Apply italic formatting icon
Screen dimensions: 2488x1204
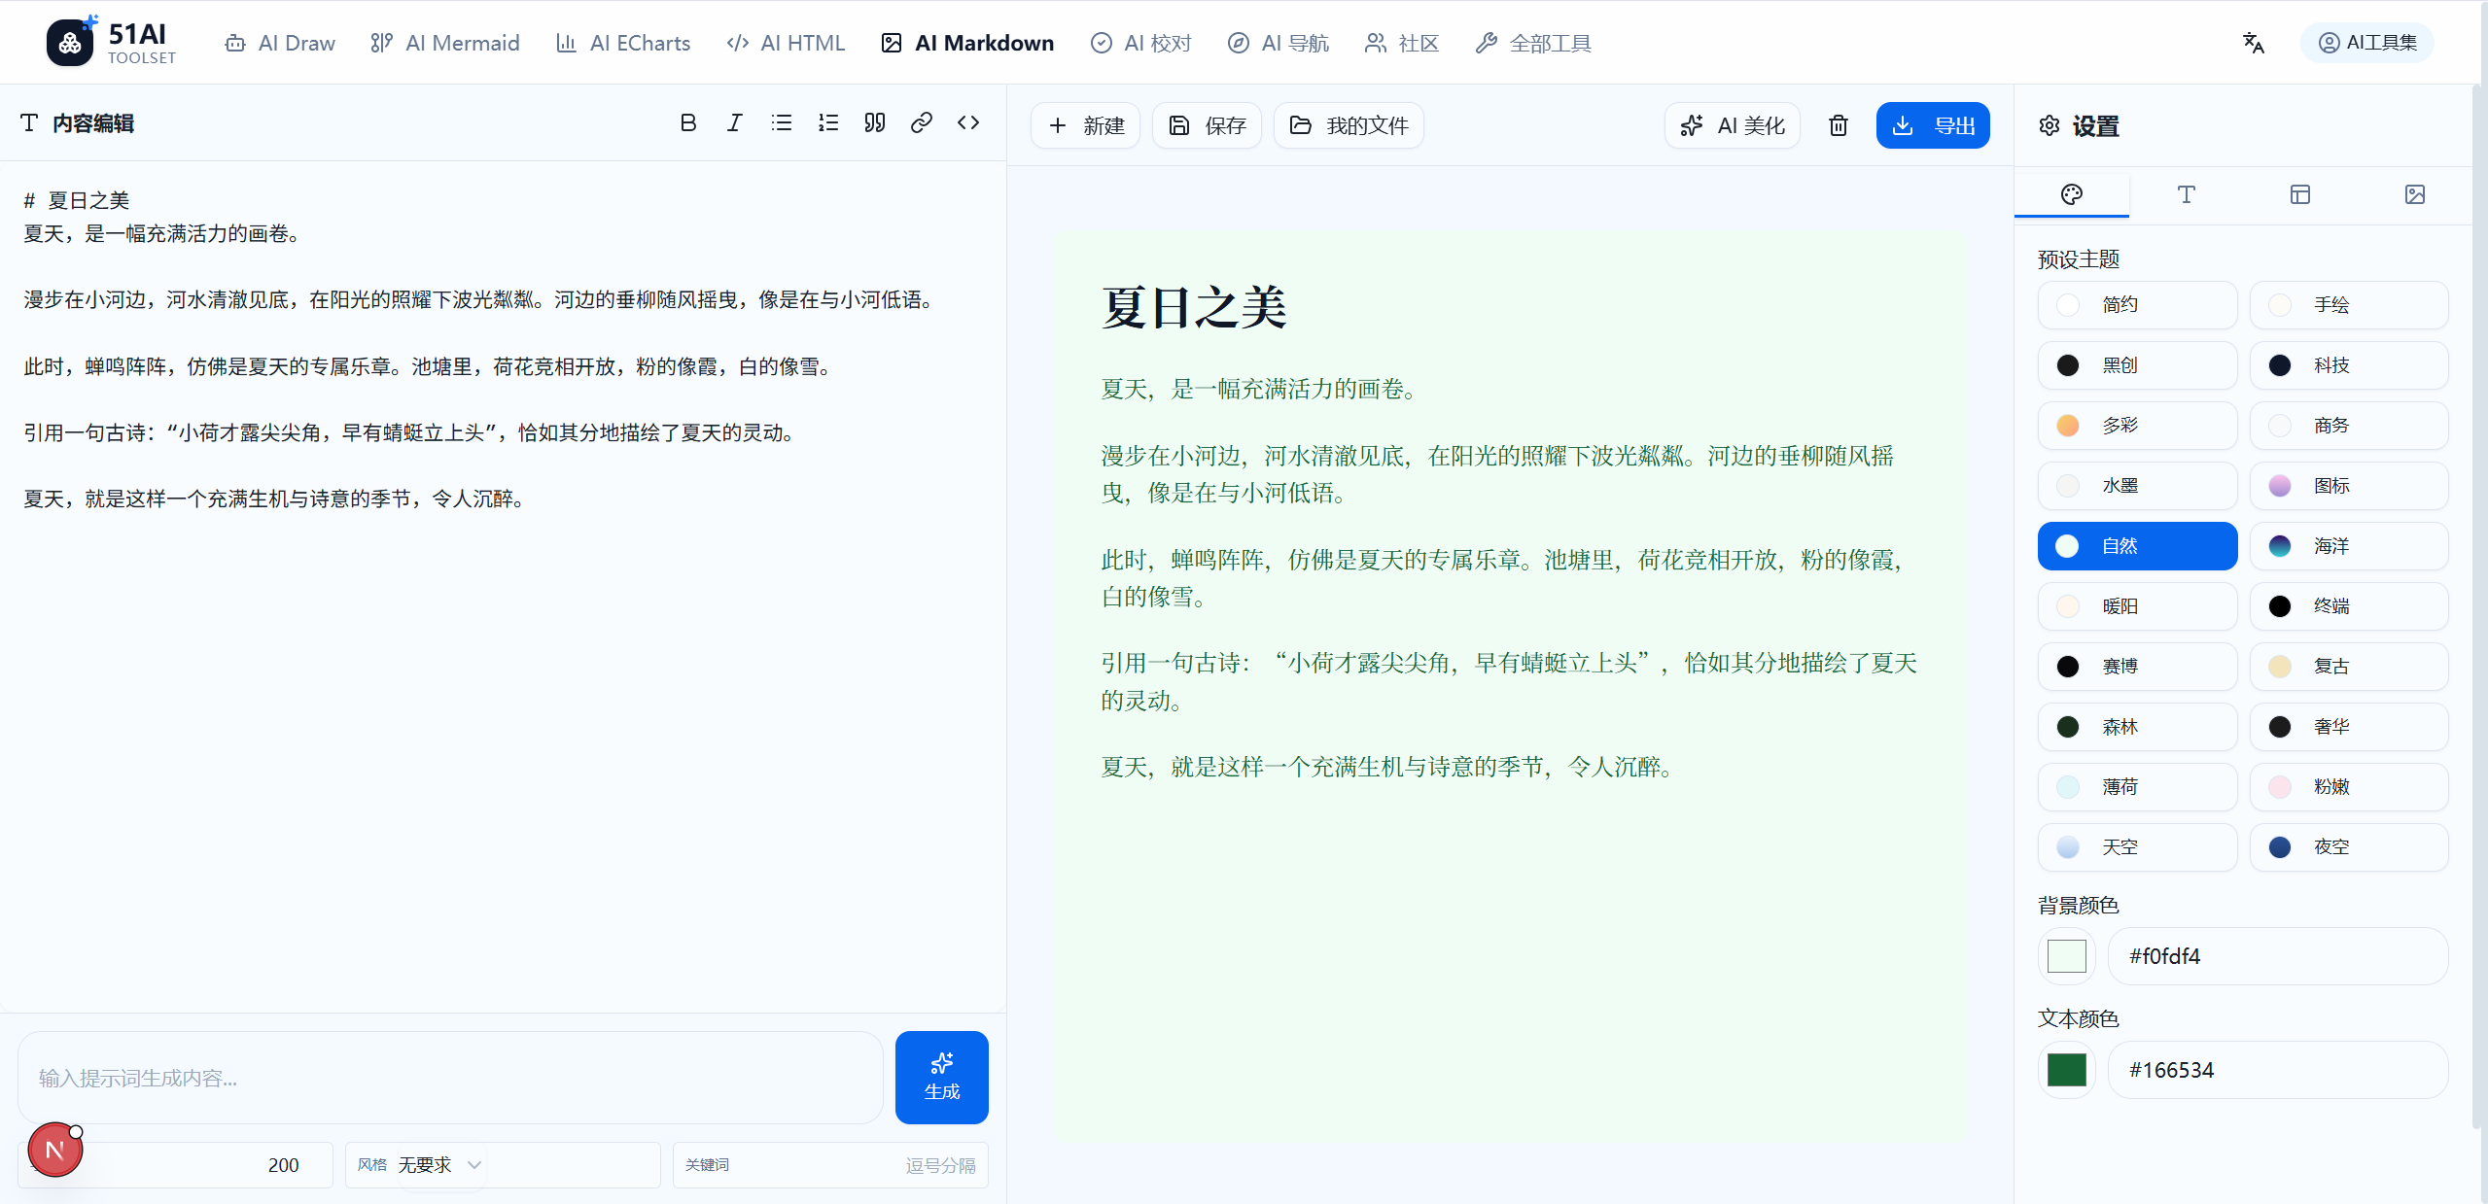(x=735, y=122)
